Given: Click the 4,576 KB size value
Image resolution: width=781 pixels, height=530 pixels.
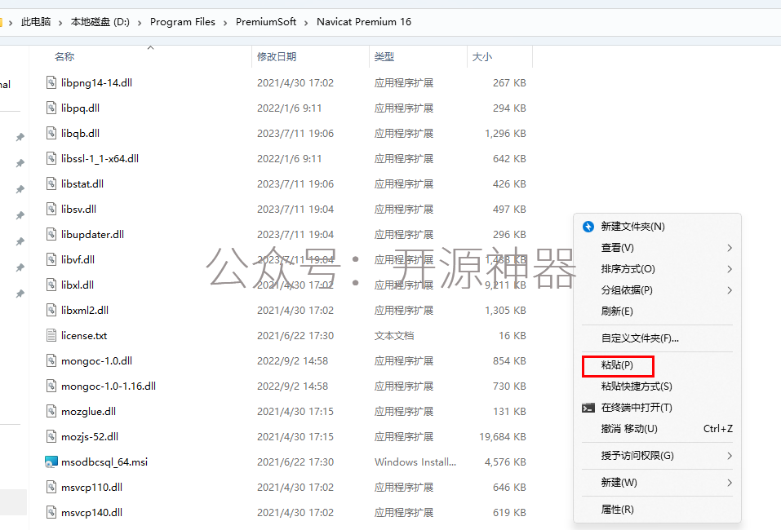Looking at the screenshot, I should point(505,462).
